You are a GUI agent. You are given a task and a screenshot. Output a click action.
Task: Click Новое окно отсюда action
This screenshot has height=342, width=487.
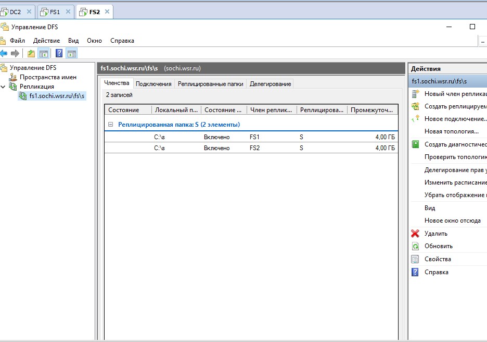click(x=453, y=221)
